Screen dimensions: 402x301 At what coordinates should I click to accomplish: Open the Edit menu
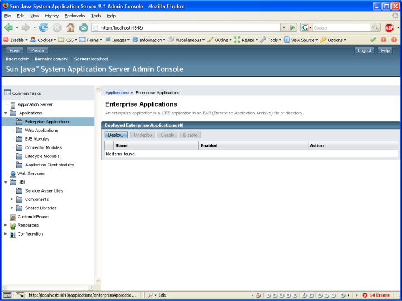tap(21, 16)
